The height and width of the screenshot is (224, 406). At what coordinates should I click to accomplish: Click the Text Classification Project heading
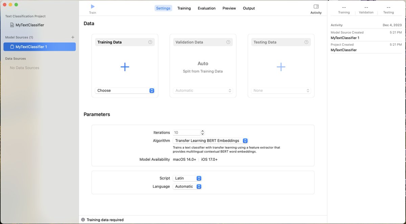tap(25, 16)
